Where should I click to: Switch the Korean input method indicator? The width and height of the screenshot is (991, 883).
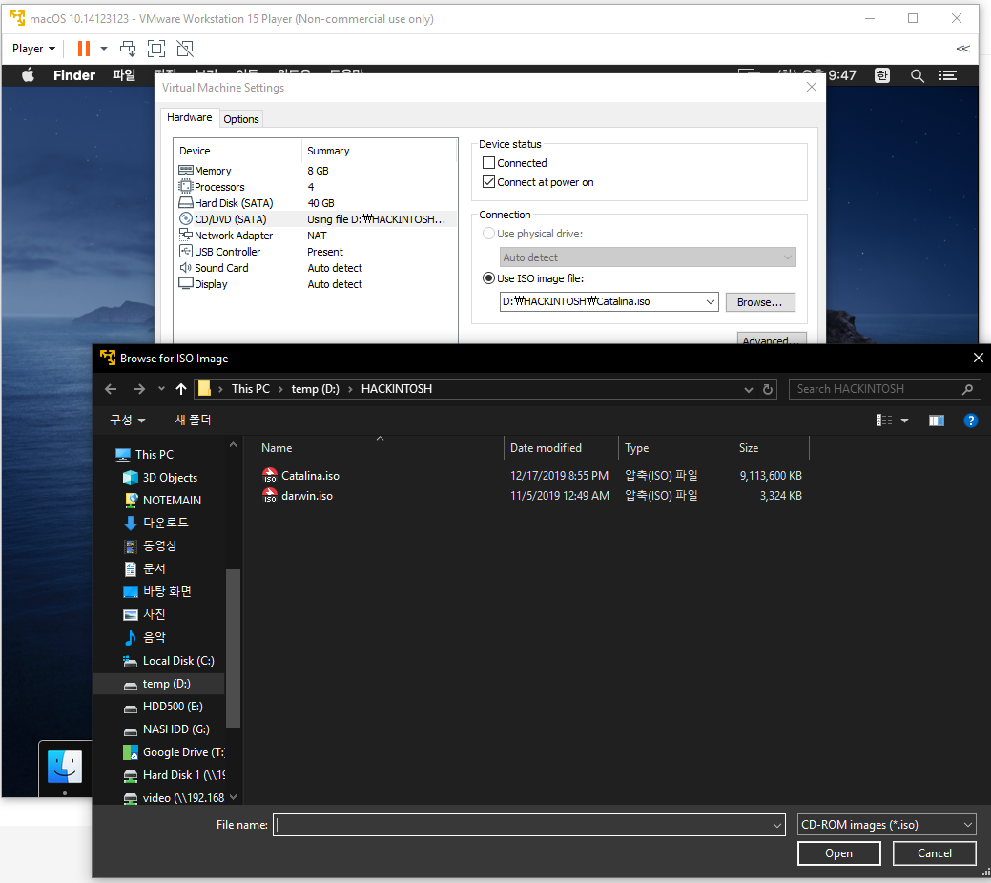(x=881, y=76)
